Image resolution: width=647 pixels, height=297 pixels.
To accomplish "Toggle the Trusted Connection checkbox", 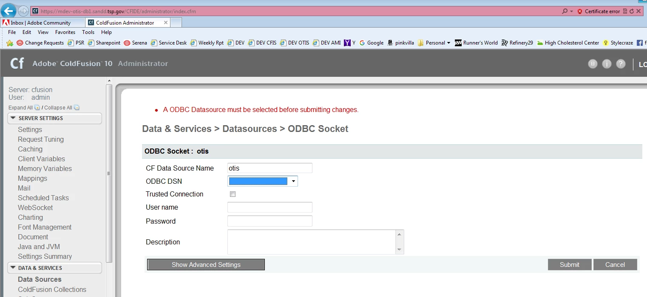I will click(x=233, y=194).
